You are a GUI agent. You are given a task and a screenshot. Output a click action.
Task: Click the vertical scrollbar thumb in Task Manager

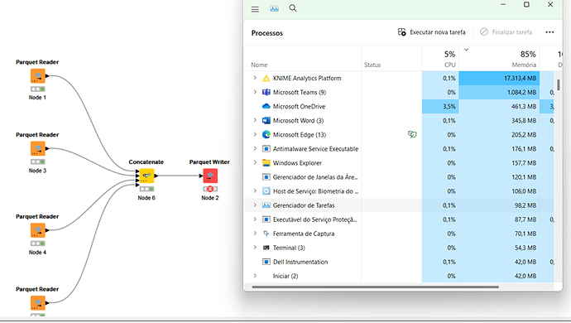click(x=559, y=84)
